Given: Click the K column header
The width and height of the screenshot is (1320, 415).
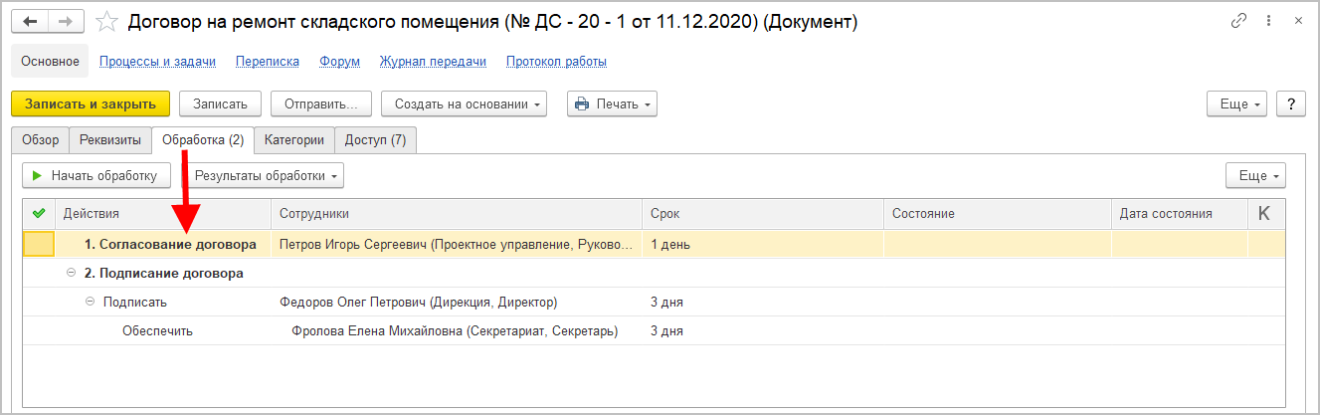Looking at the screenshot, I should point(1264,213).
